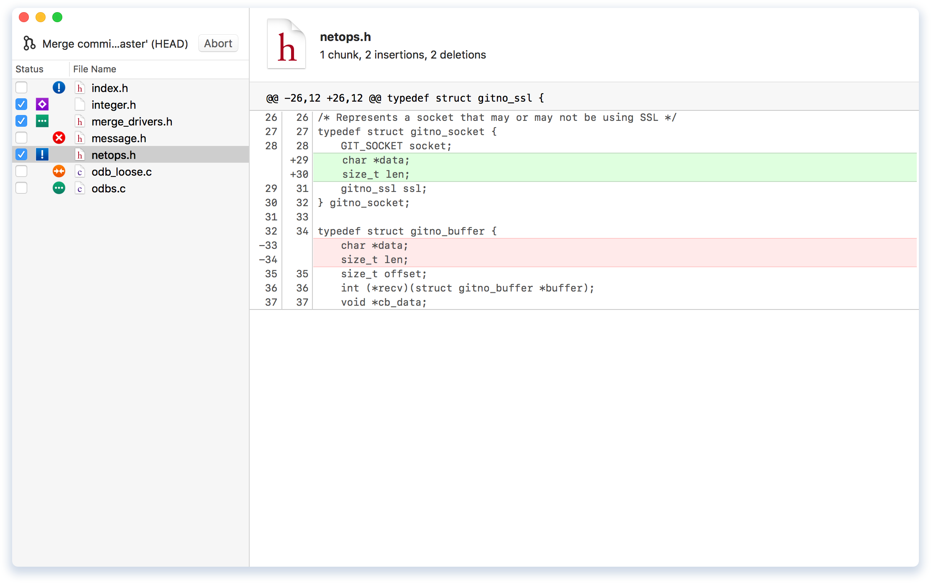Click the branch graph icon beside the merge title
931x583 pixels.
29,43
